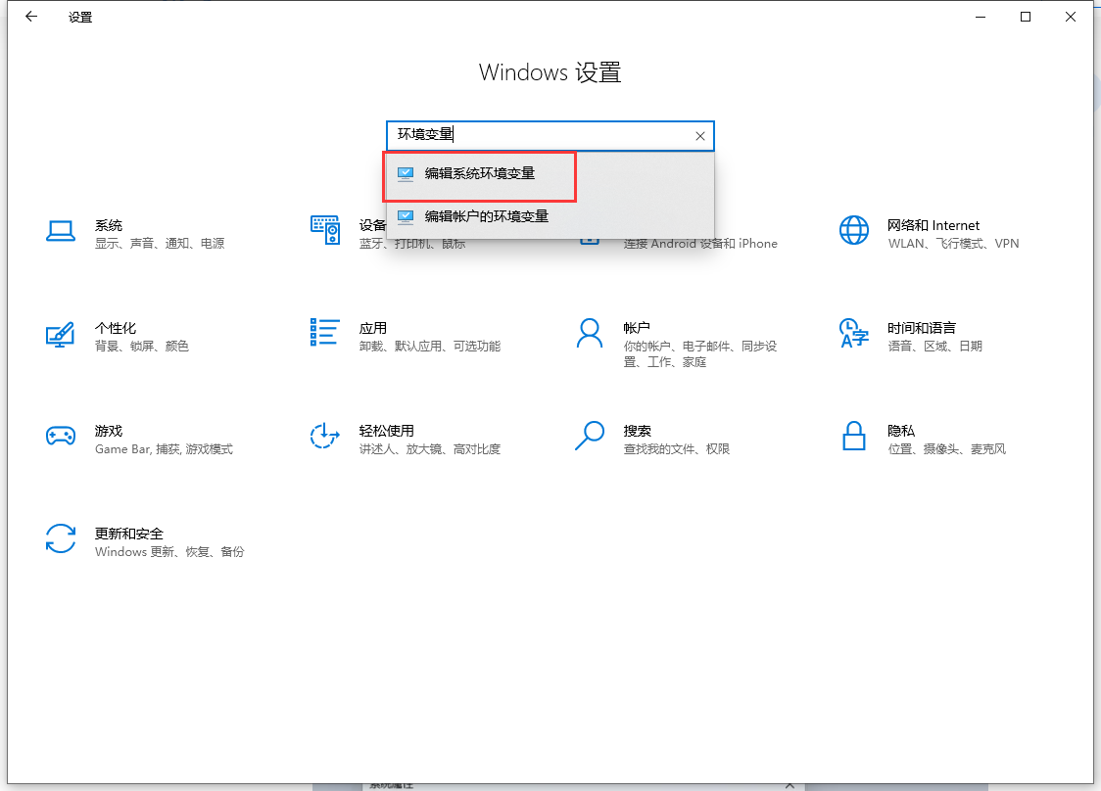Click 连接 Android 设备和 iPhone description
This screenshot has width=1101, height=791.
click(x=700, y=244)
